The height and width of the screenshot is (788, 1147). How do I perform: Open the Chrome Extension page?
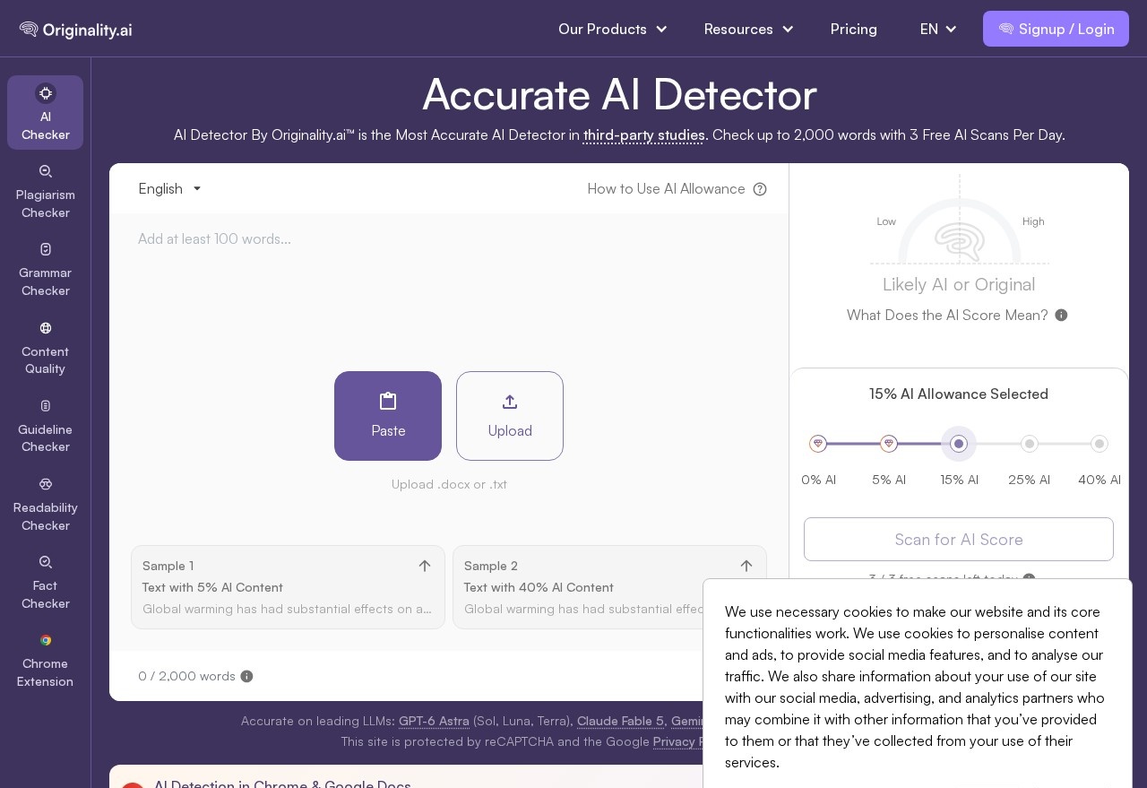point(45,661)
